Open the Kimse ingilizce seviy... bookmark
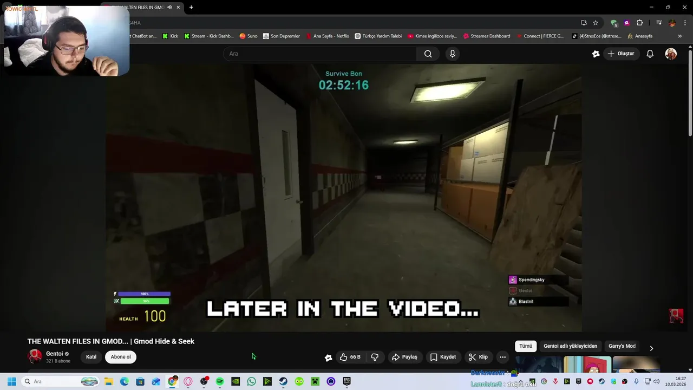Screen dimensions: 693x390 click(433, 36)
